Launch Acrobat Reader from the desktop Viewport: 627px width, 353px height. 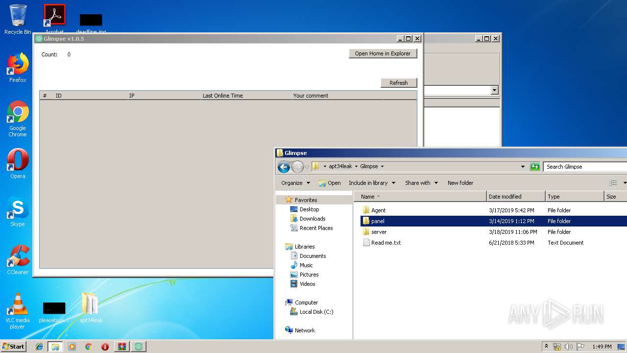tap(54, 19)
